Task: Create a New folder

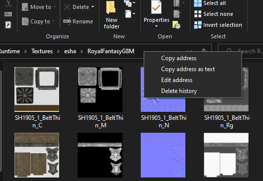Action: pyautogui.click(x=111, y=15)
